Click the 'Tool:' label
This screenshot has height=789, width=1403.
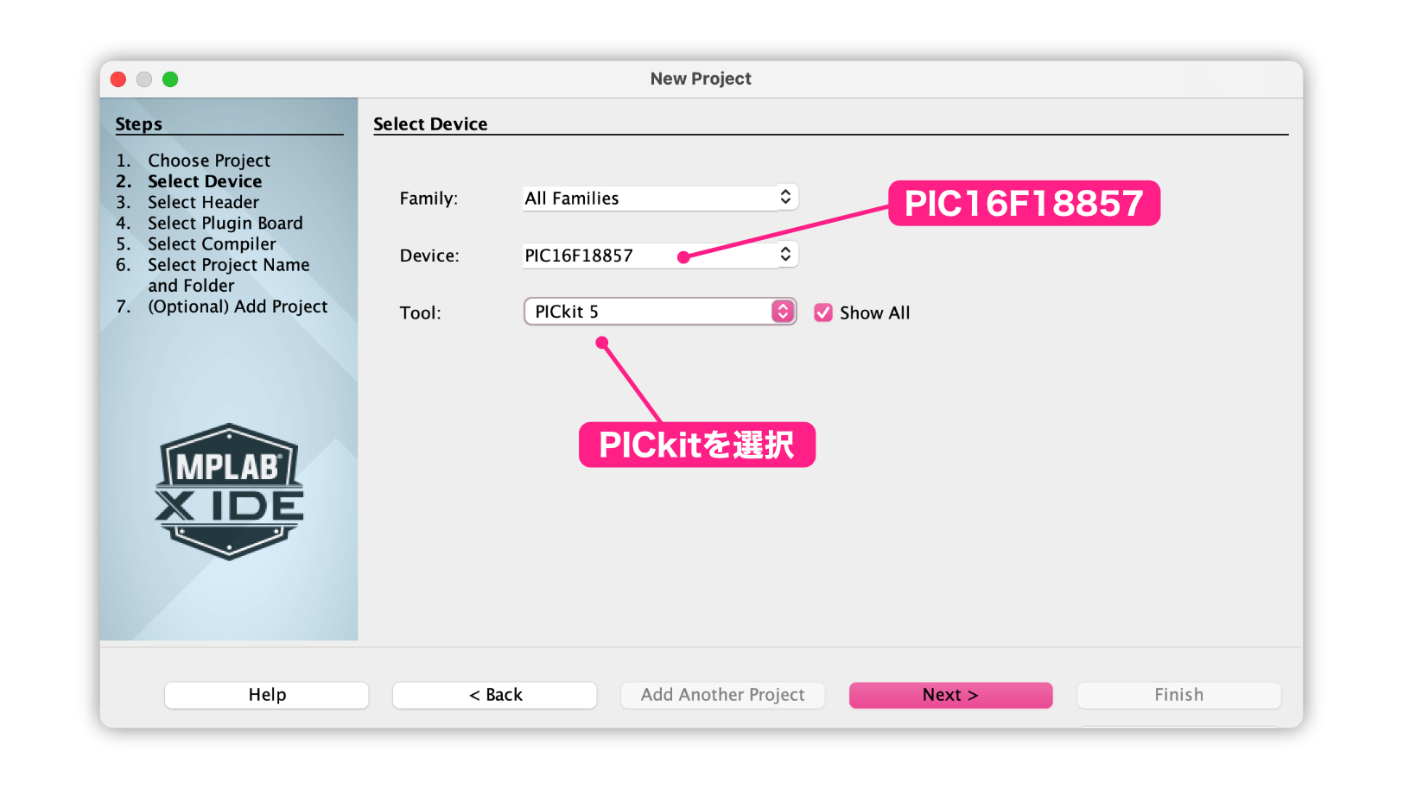pos(420,312)
